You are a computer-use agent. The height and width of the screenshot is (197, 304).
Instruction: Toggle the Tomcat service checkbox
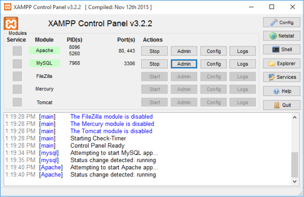[x=17, y=102]
